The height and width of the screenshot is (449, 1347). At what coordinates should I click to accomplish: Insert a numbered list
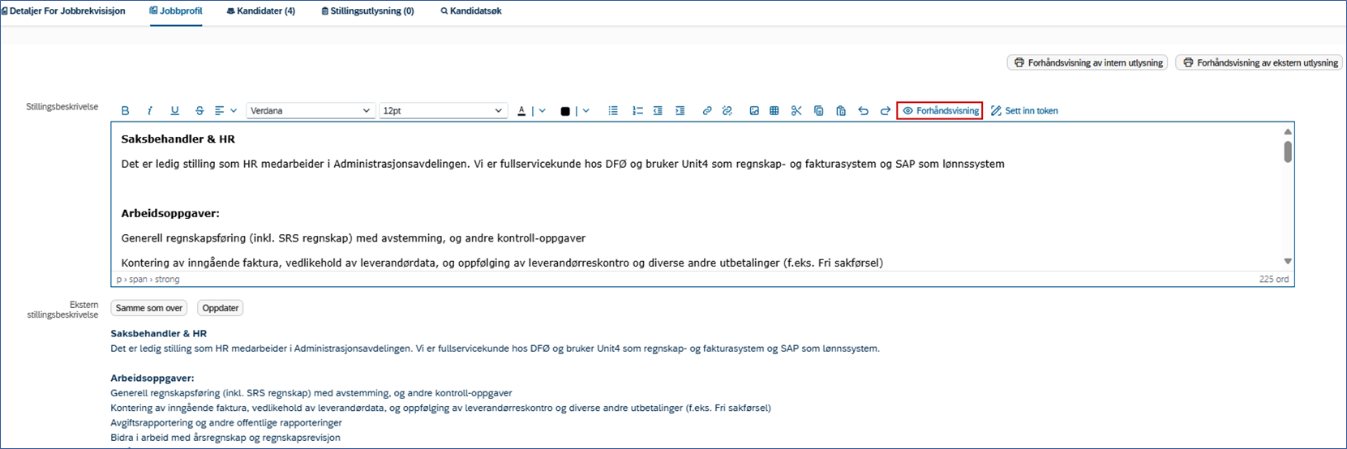click(637, 111)
